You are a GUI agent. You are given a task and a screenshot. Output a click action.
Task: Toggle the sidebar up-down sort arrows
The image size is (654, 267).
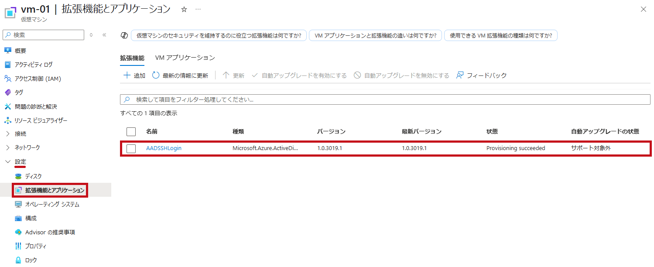(91, 35)
